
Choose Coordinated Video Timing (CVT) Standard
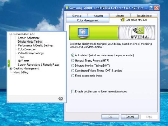[x=72, y=71]
